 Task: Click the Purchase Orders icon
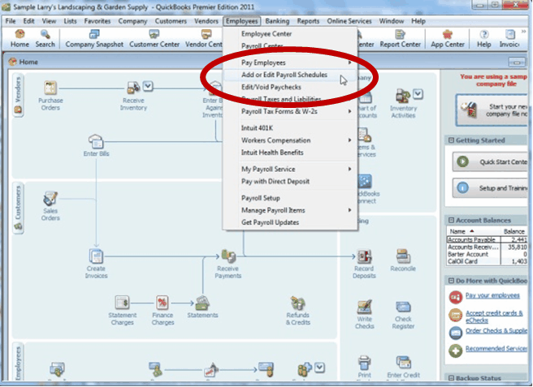[x=50, y=89]
